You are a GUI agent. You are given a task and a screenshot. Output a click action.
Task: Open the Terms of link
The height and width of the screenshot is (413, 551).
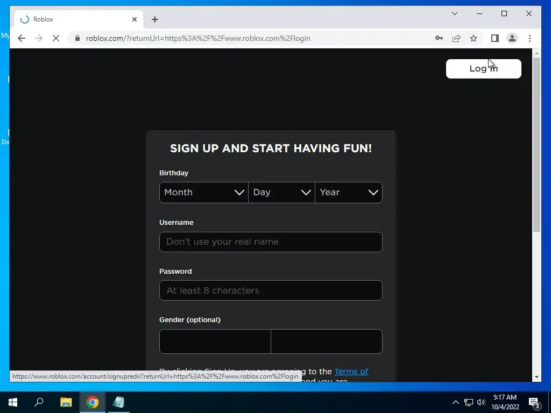(x=351, y=372)
